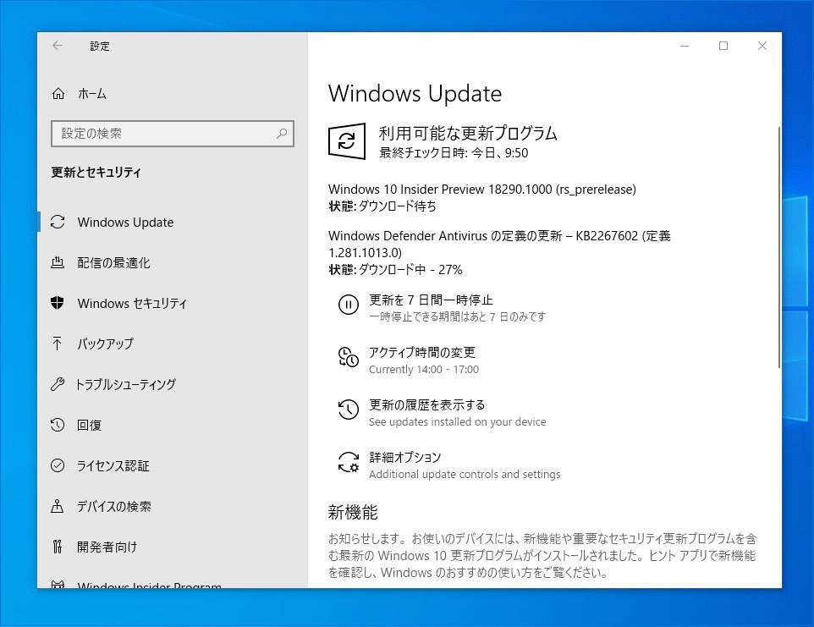The width and height of the screenshot is (814, 627).
Task: Focus the 設定の検索 search field
Action: 173,134
